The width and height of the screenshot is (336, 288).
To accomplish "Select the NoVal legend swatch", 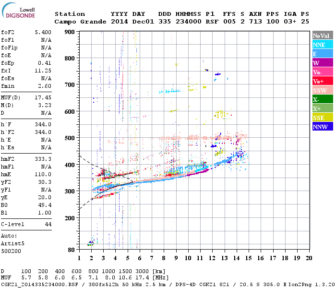I will click(323, 36).
